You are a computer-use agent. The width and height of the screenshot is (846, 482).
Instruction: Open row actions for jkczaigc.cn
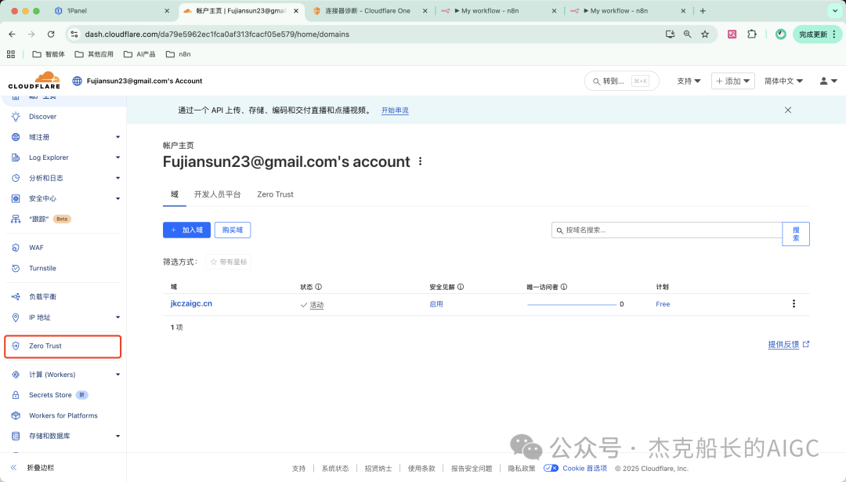click(x=794, y=304)
